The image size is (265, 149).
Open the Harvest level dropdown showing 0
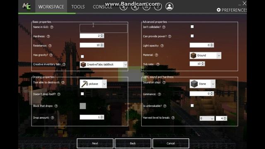coord(207,118)
